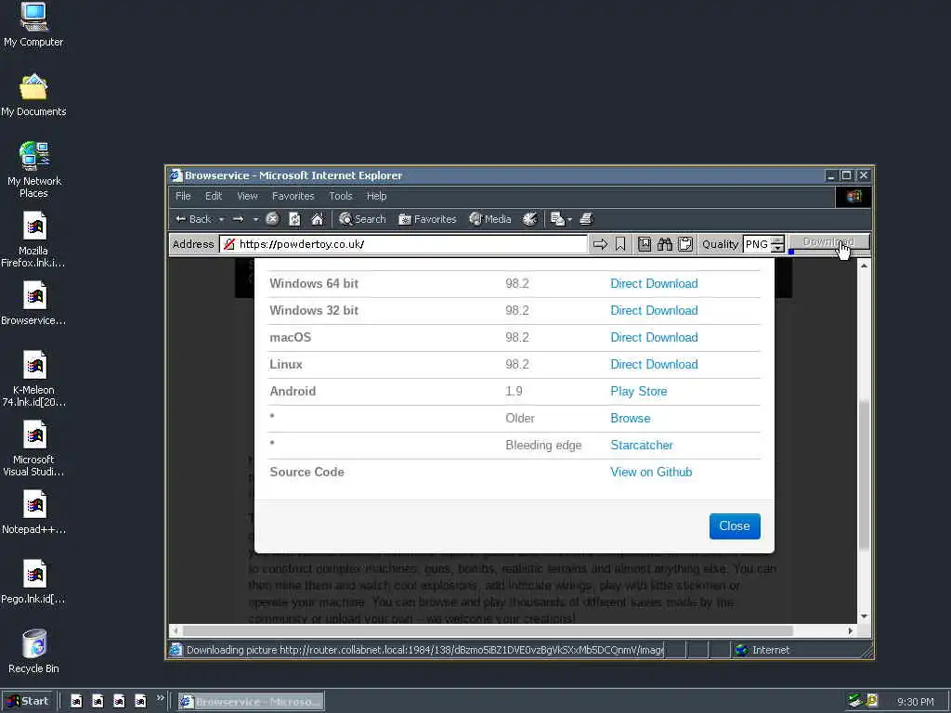Viewport: 951px width, 713px height.
Task: Click the Download button in the Browservice bar
Action: [828, 242]
